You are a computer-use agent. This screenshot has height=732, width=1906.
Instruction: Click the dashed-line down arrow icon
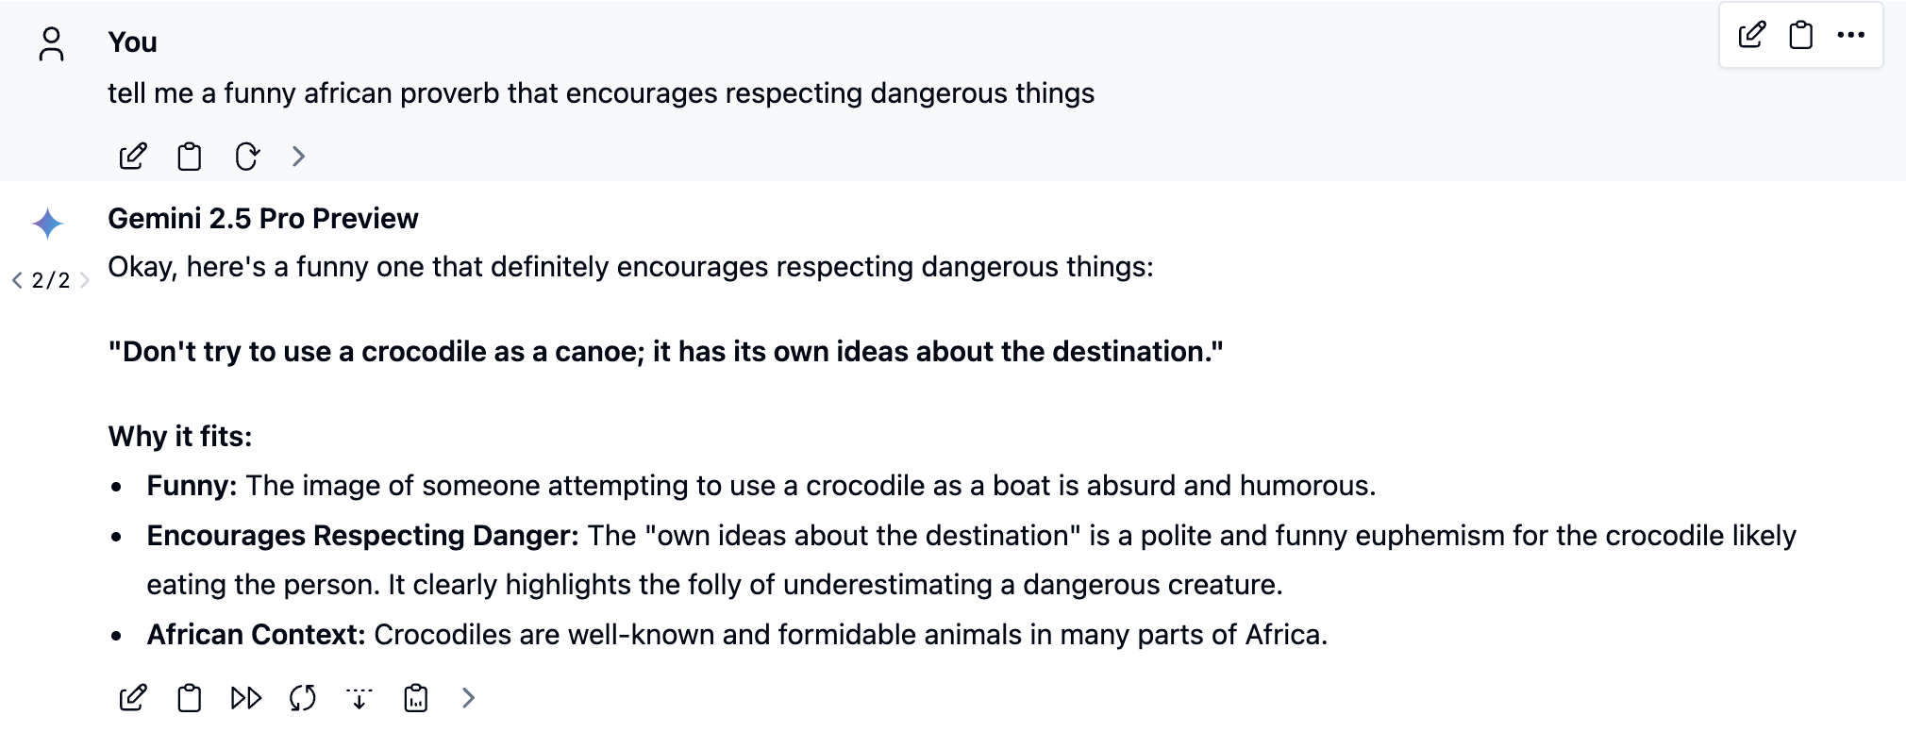point(359,698)
